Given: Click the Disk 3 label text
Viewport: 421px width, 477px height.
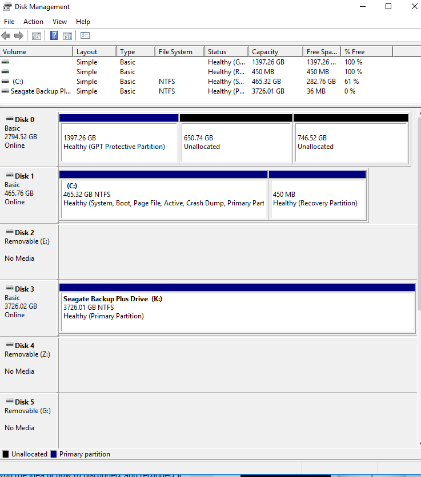Looking at the screenshot, I should click(25, 289).
